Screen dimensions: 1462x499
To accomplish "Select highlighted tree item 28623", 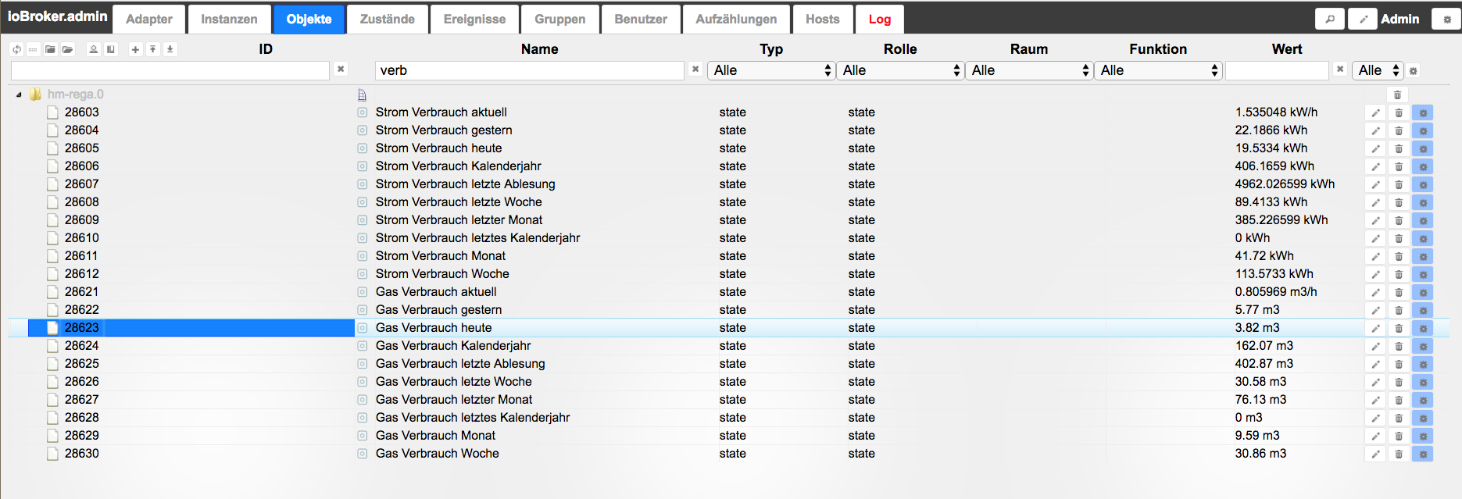I will point(81,328).
